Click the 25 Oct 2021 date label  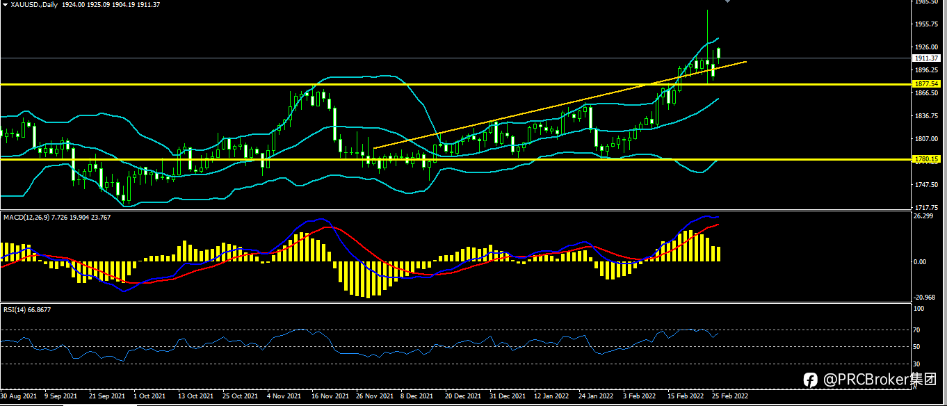[x=240, y=396]
